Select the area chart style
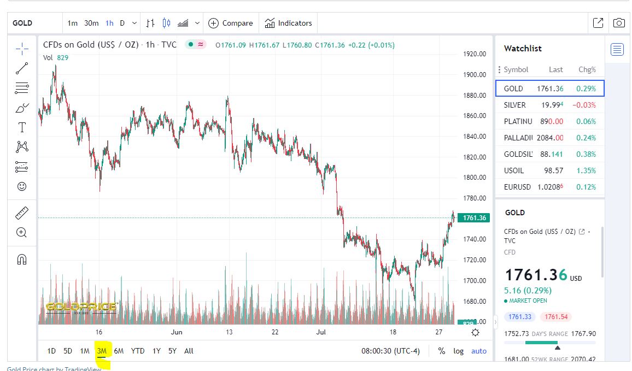The width and height of the screenshot is (632, 371). (183, 23)
